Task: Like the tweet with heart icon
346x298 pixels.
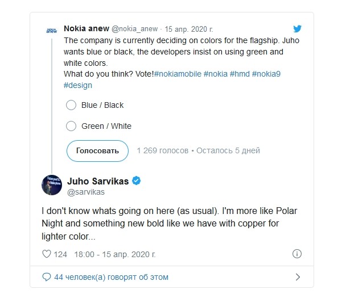Action: click(47, 254)
